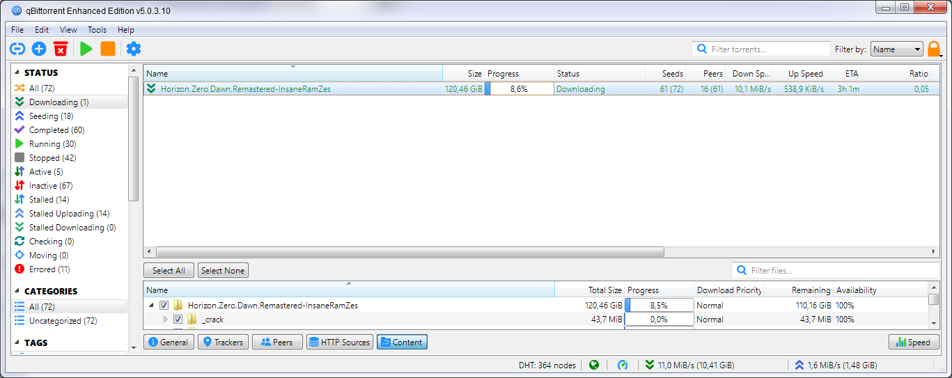Click the Add Torrent File plus icon
Screen dimensions: 952x378
click(x=39, y=49)
